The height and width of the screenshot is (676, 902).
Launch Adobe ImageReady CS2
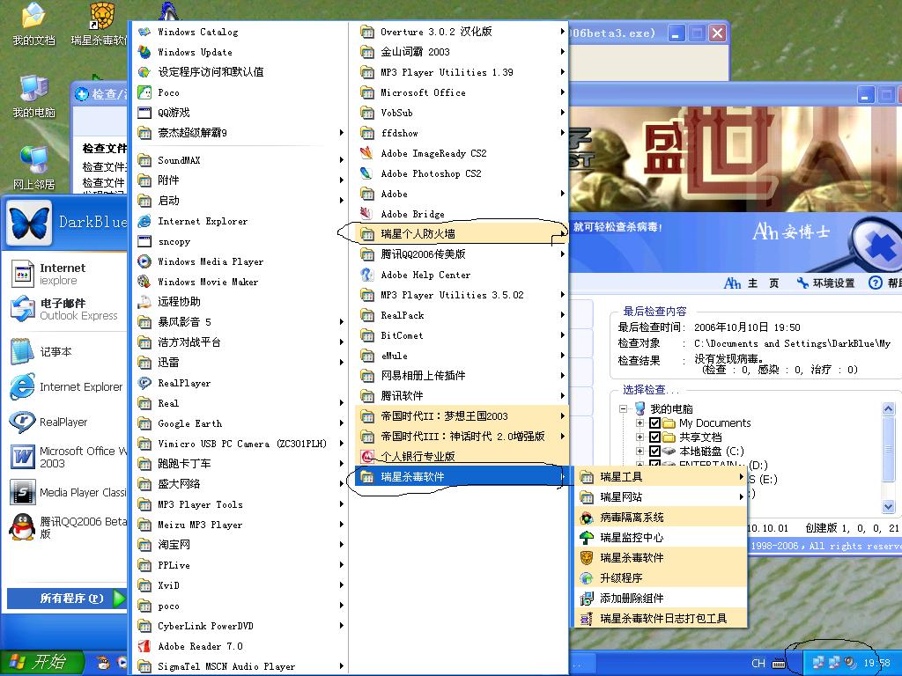click(x=462, y=153)
